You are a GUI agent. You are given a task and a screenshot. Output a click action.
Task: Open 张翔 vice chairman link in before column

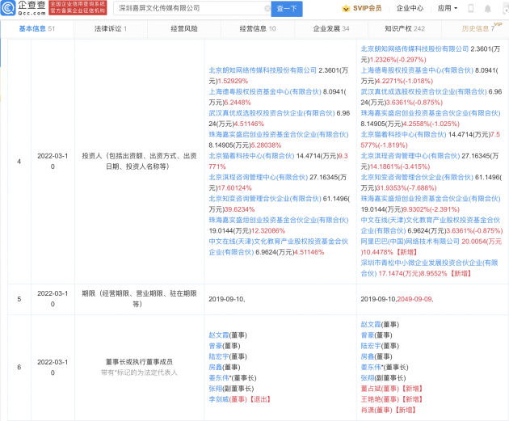(215, 389)
